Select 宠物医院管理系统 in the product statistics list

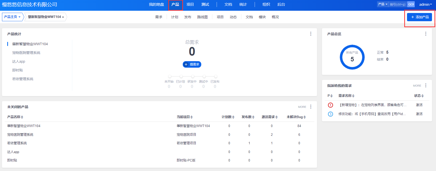[x=26, y=53]
